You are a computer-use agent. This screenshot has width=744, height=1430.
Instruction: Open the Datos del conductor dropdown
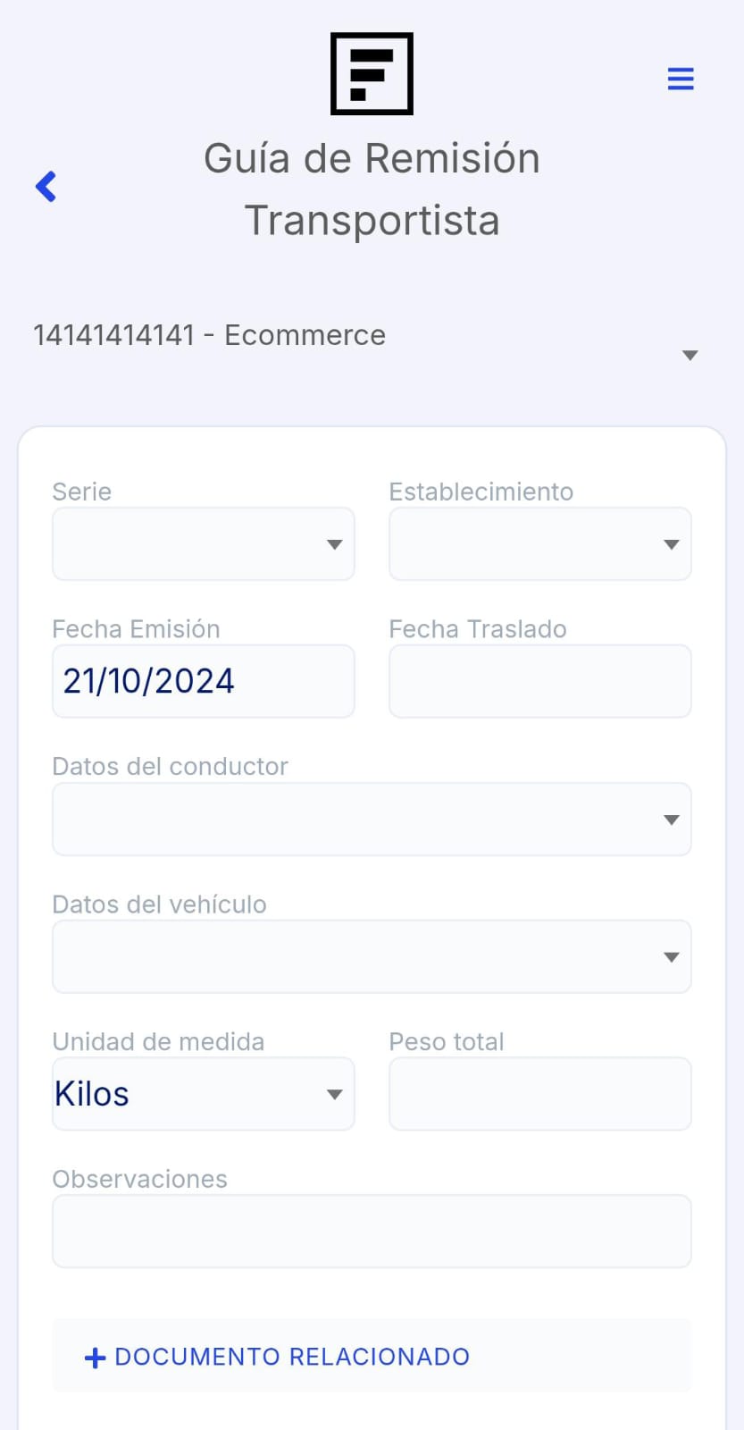[372, 820]
